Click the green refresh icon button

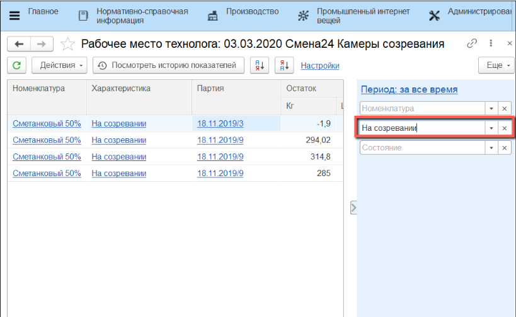16,65
